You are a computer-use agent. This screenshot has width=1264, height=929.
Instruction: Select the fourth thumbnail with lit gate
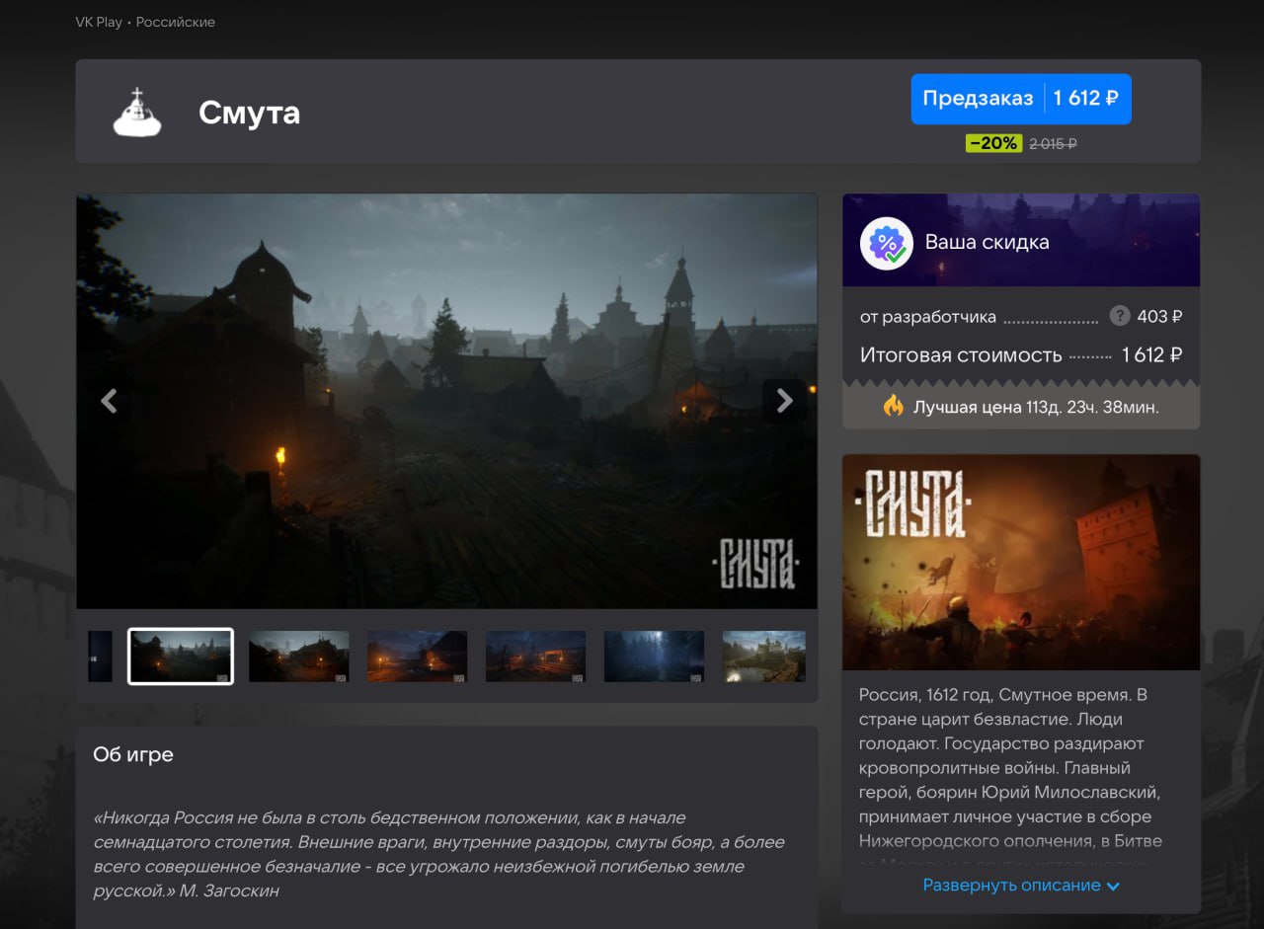[x=536, y=657]
